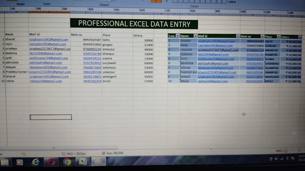Image resolution: width=305 pixels, height=171 pixels.
Task: Open Opera browser from the taskbar
Action: [x=51, y=162]
